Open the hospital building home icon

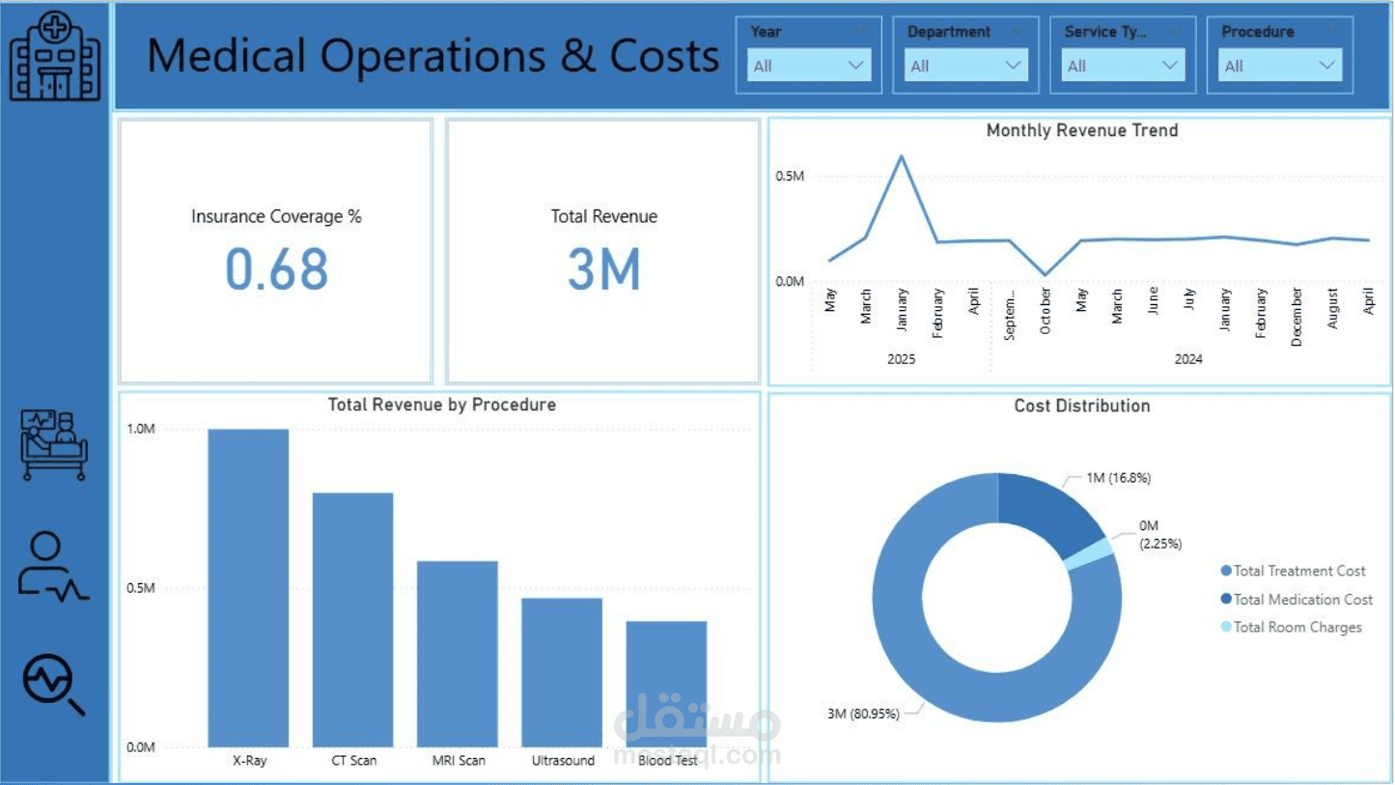pyautogui.click(x=55, y=55)
